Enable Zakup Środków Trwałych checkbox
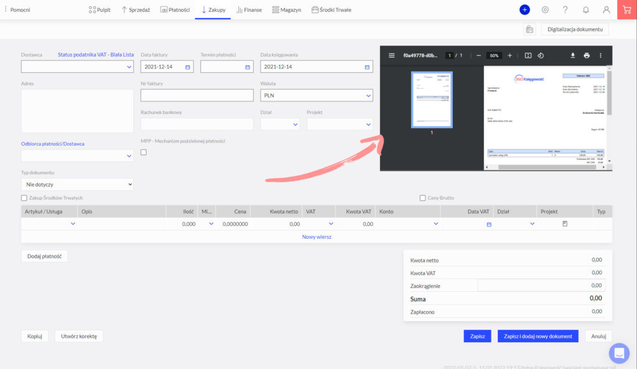 24,198
